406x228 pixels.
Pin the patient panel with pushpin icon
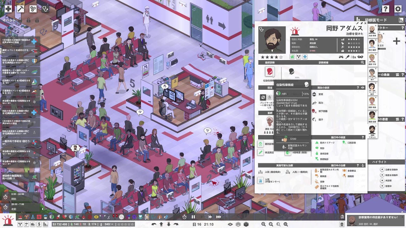pos(361,23)
